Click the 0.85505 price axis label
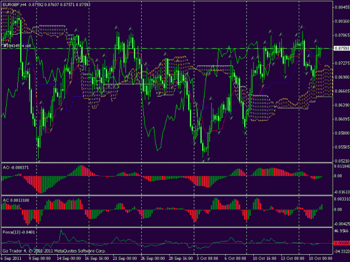350x262 pixels. click(x=342, y=147)
